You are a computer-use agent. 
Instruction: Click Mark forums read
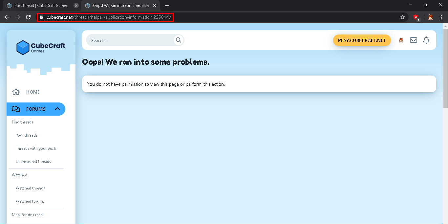pos(27,215)
